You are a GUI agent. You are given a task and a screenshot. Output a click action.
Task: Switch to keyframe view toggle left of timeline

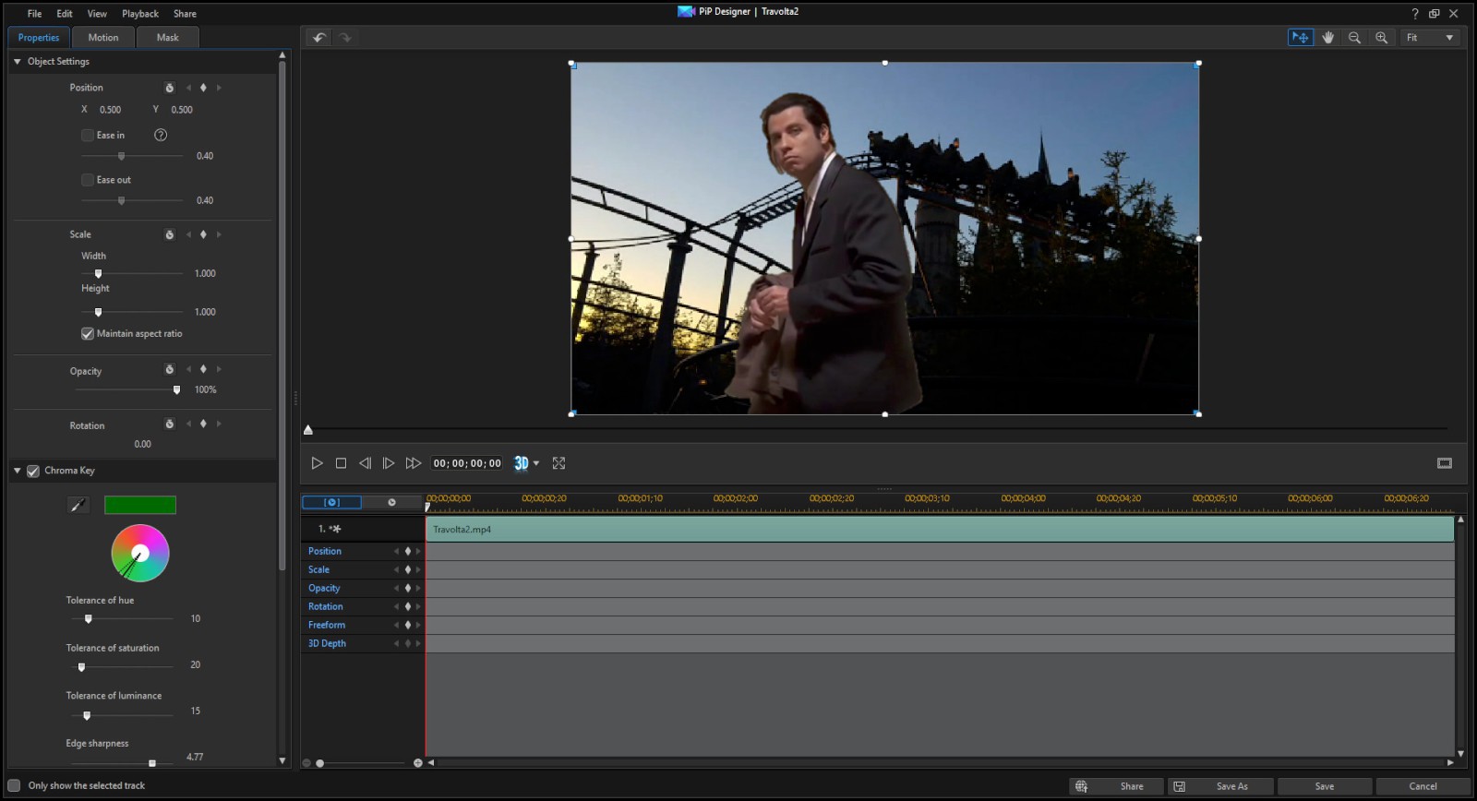tap(331, 502)
